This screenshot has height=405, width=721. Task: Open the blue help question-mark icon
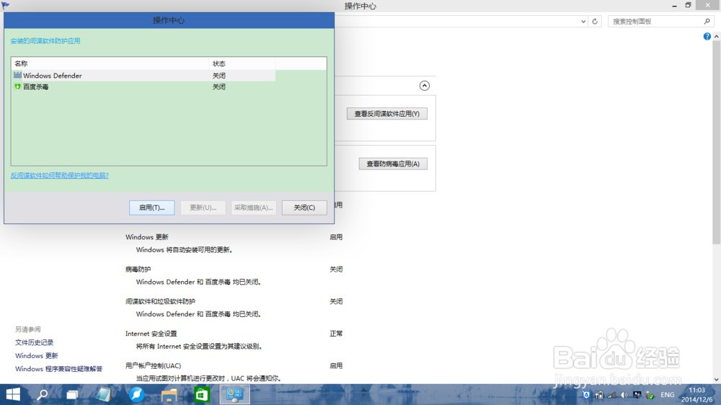pyautogui.click(x=707, y=36)
